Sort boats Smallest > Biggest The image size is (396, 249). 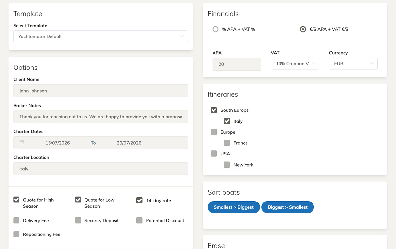point(234,207)
